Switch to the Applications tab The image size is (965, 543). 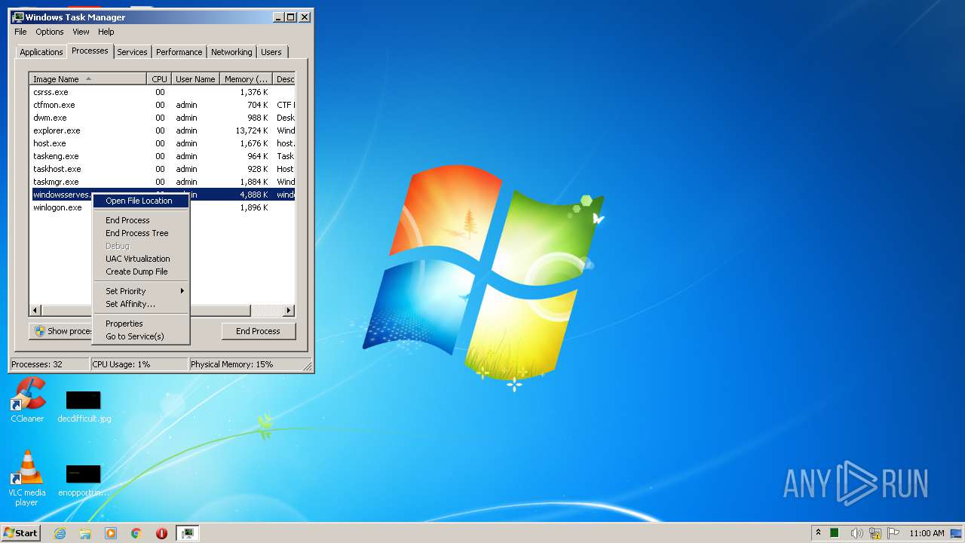point(41,52)
